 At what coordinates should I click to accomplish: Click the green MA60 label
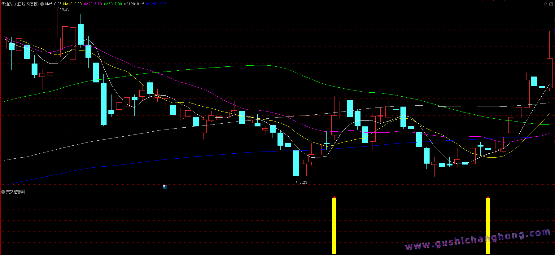[x=112, y=4]
